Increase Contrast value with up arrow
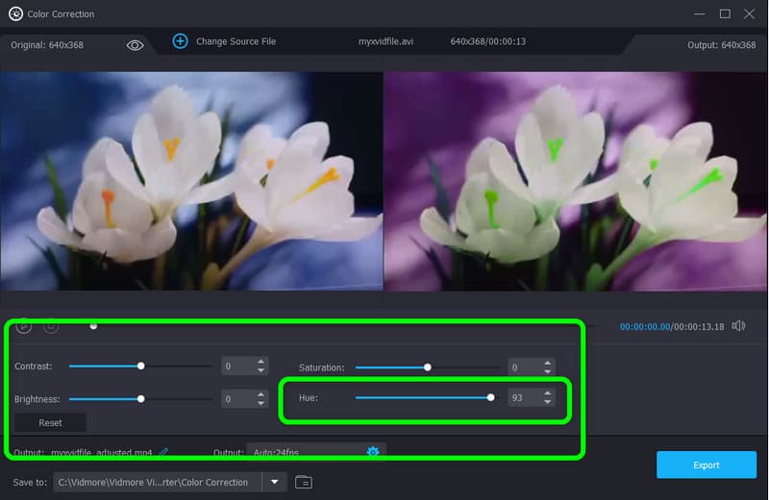Image resolution: width=769 pixels, height=500 pixels. click(260, 362)
